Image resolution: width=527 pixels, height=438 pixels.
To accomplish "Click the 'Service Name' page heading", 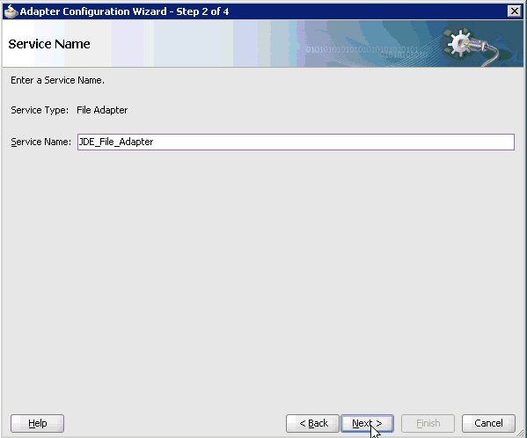I will click(x=49, y=44).
